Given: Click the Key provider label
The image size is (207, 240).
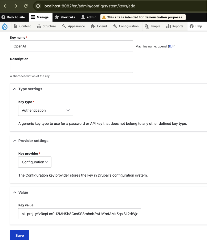Looking at the screenshot, I should tap(28, 153).
